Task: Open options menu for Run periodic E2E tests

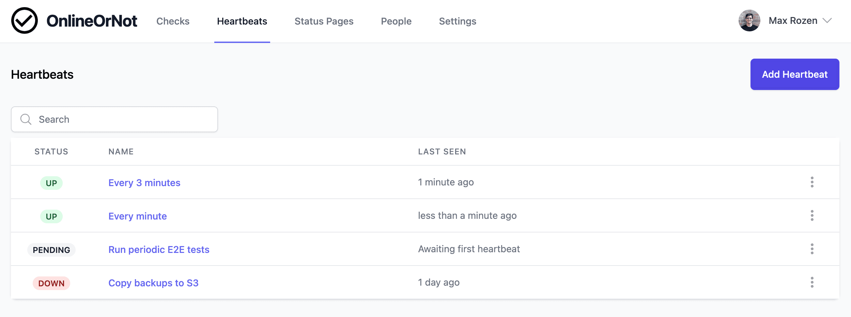Action: [813, 249]
